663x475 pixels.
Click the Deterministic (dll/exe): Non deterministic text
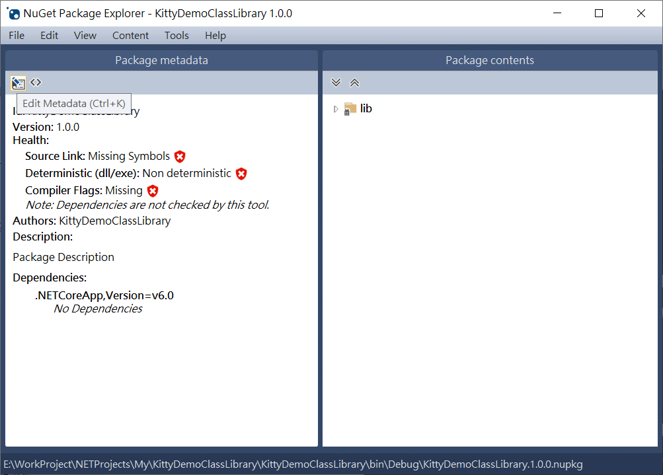pos(128,174)
